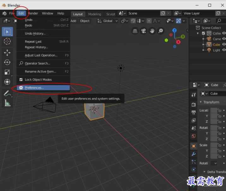The width and height of the screenshot is (226, 191).
Task: Toggle Lock Object Modes checkbox
Action: click(21, 80)
